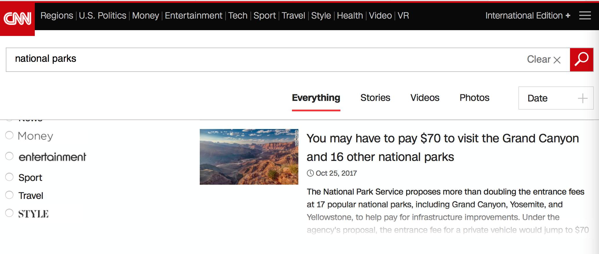The image size is (599, 254).
Task: Open Travel in the top navigation
Action: [x=293, y=16]
